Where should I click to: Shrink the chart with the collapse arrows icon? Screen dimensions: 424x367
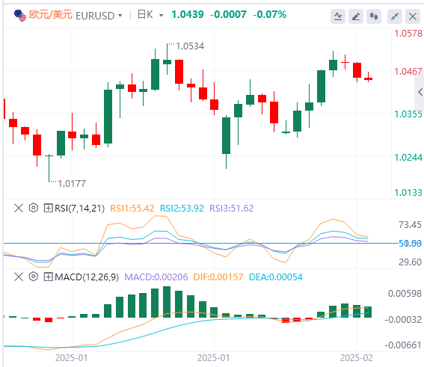[395, 16]
